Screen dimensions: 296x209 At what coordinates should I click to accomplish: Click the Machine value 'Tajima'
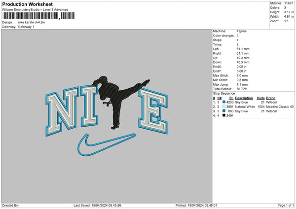(x=241, y=31)
